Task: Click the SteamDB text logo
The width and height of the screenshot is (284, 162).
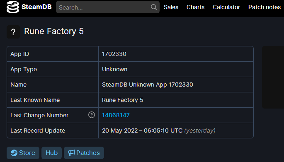Action: pyautogui.click(x=36, y=7)
